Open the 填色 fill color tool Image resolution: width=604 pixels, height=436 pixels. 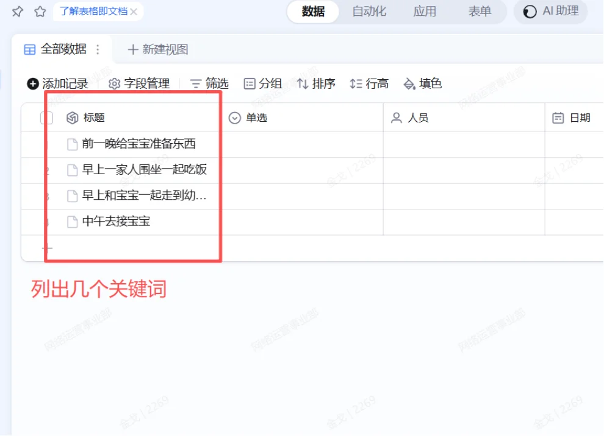coord(422,83)
